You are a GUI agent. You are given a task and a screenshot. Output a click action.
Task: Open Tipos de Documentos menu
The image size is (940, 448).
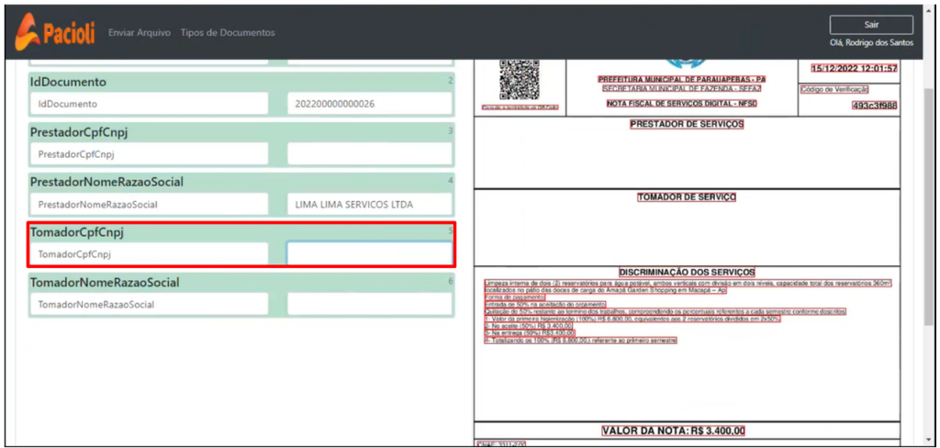(228, 32)
